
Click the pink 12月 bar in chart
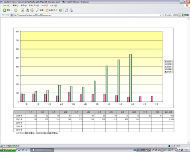pos(152,99)
